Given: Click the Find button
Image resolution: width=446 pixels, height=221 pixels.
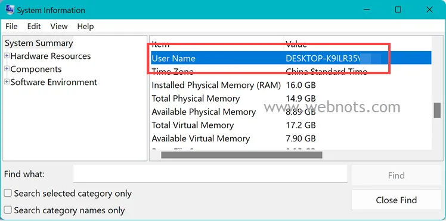Looking at the screenshot, I should pyautogui.click(x=397, y=175).
